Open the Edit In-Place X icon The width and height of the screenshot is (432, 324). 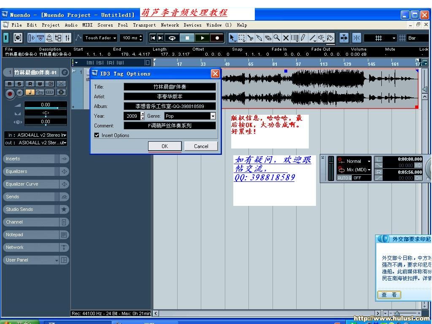[62, 84]
